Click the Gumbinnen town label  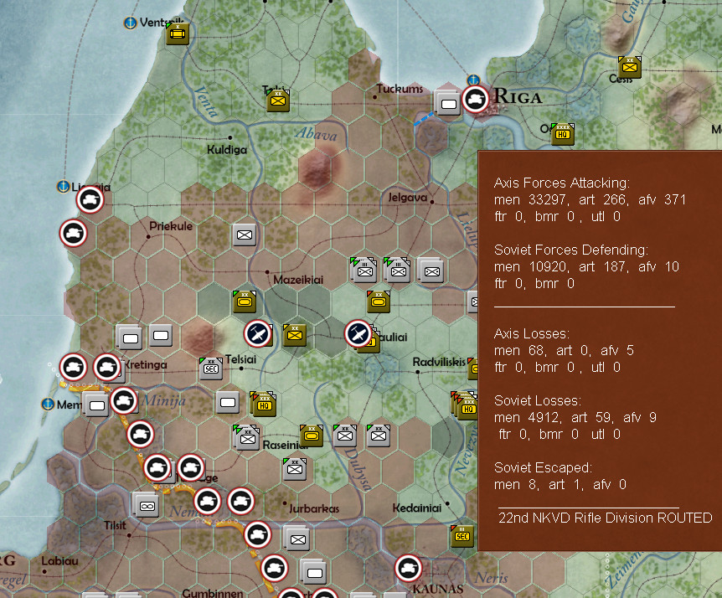(213, 592)
